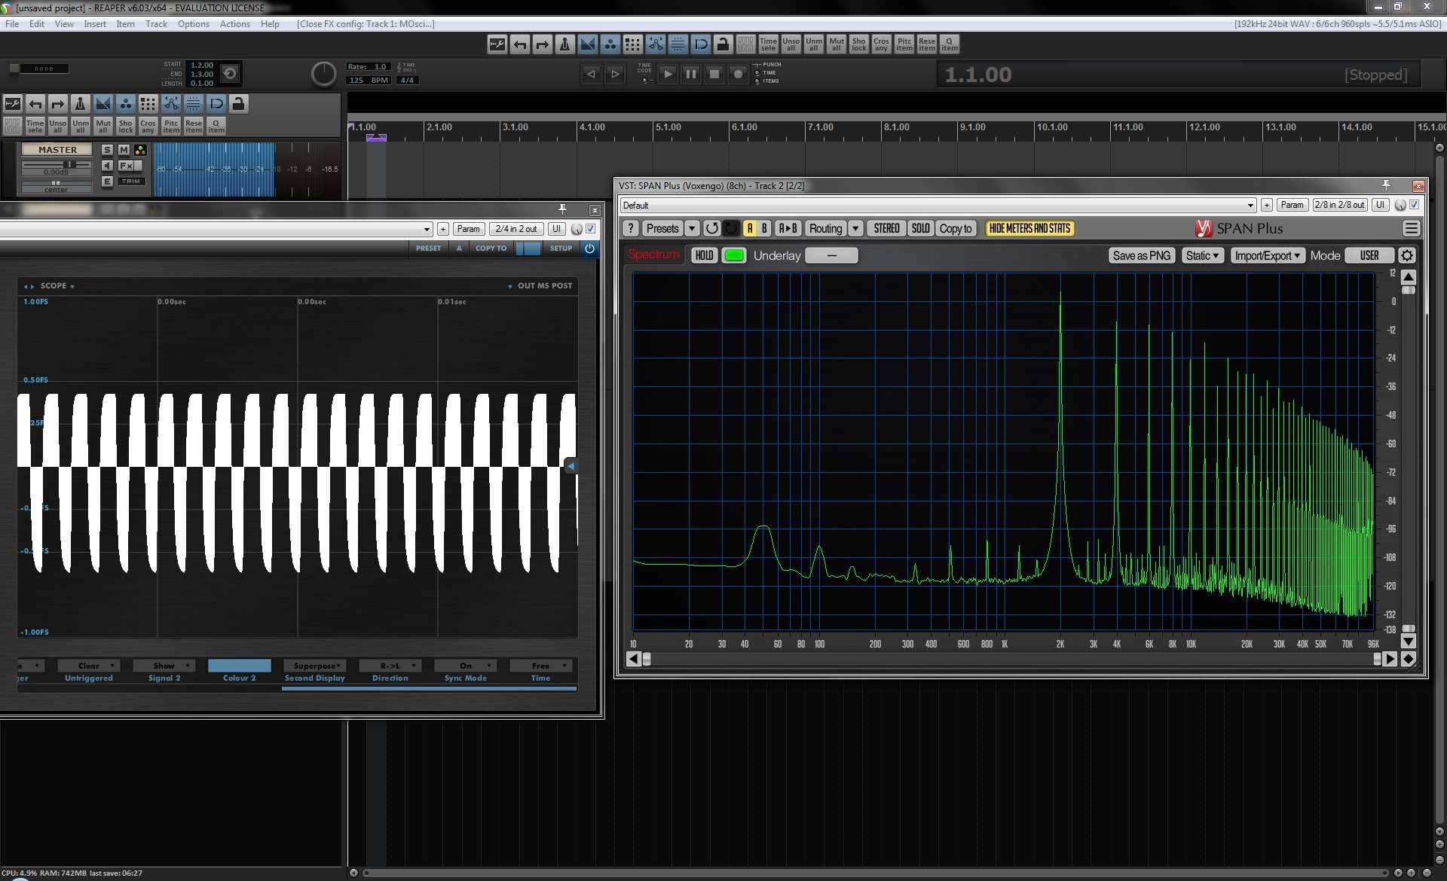This screenshot has width=1447, height=881.
Task: Toggle the SPAN Plus bypass checkbox
Action: coord(1415,205)
